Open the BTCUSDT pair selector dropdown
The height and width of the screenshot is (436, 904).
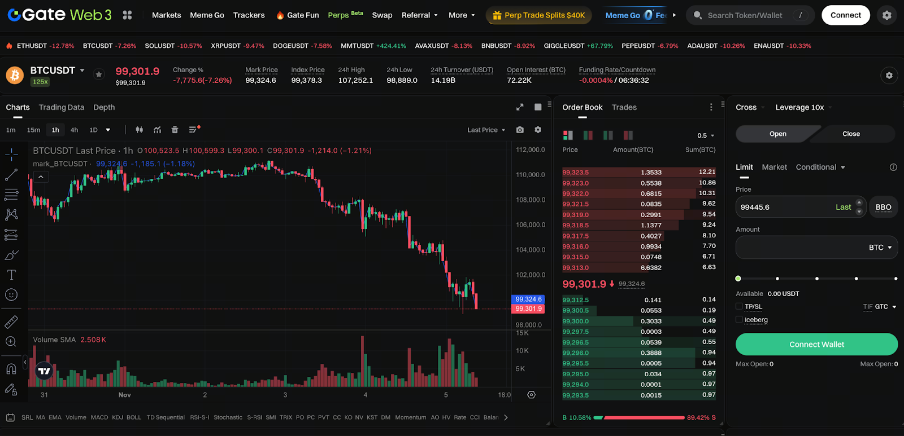[58, 71]
